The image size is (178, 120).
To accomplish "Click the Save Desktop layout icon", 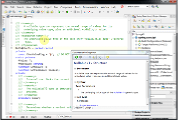I will tap(153, 7).
